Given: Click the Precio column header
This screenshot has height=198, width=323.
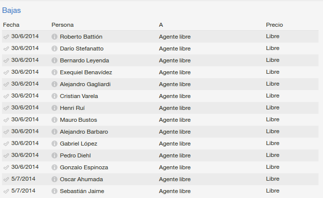Looking at the screenshot, I should click(x=274, y=25).
